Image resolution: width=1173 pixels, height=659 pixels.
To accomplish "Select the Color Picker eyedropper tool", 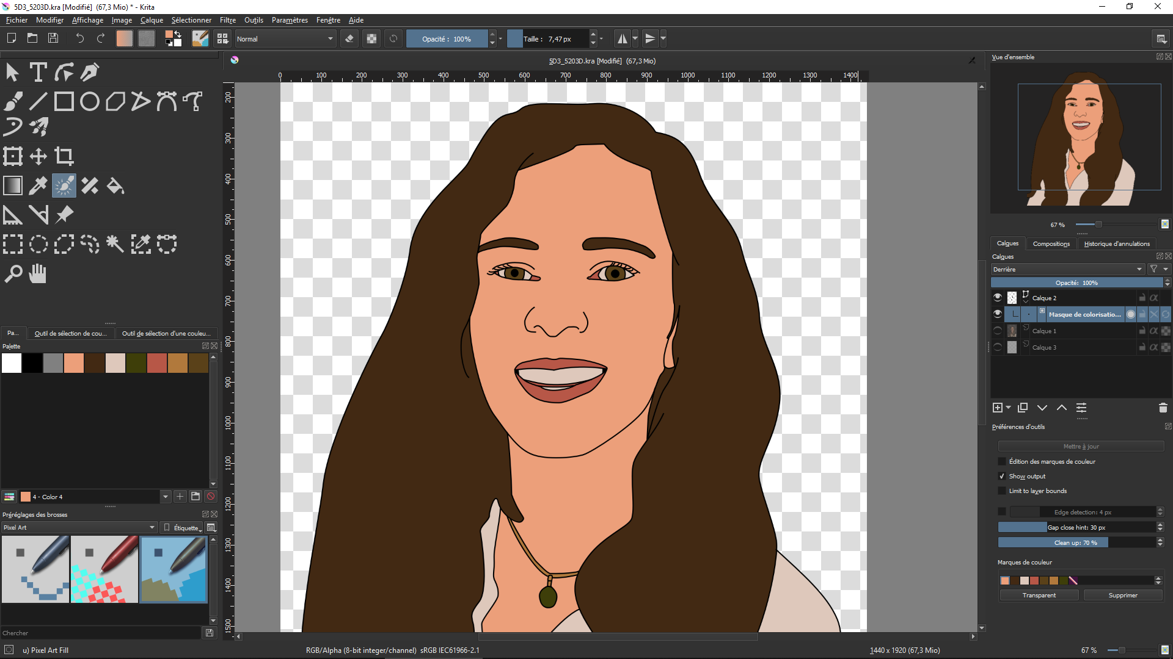I will (38, 185).
